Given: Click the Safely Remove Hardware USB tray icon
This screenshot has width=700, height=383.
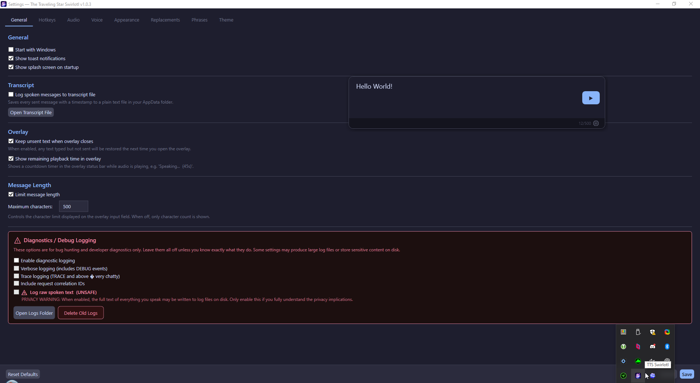Looking at the screenshot, I should coord(638,332).
